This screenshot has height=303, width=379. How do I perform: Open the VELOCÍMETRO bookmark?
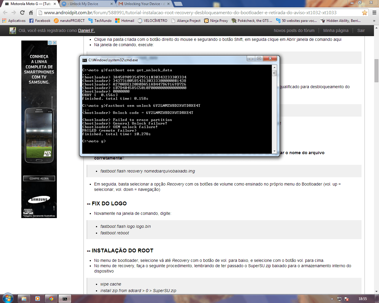pos(152,21)
